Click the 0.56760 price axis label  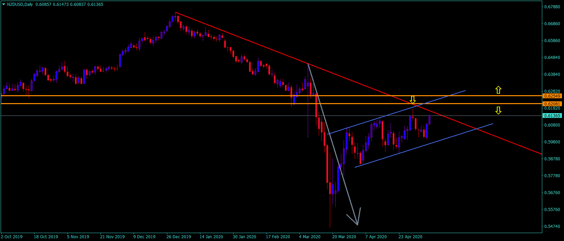(x=552, y=193)
